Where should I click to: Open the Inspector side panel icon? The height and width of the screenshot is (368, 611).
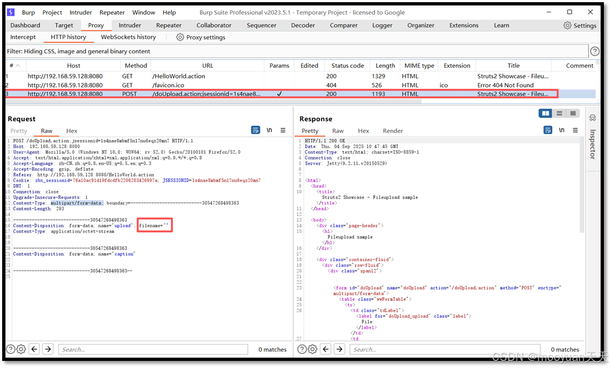coord(592,118)
